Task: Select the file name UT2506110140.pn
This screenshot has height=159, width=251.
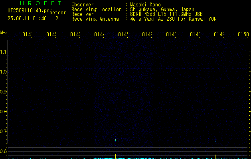Action: [29, 11]
